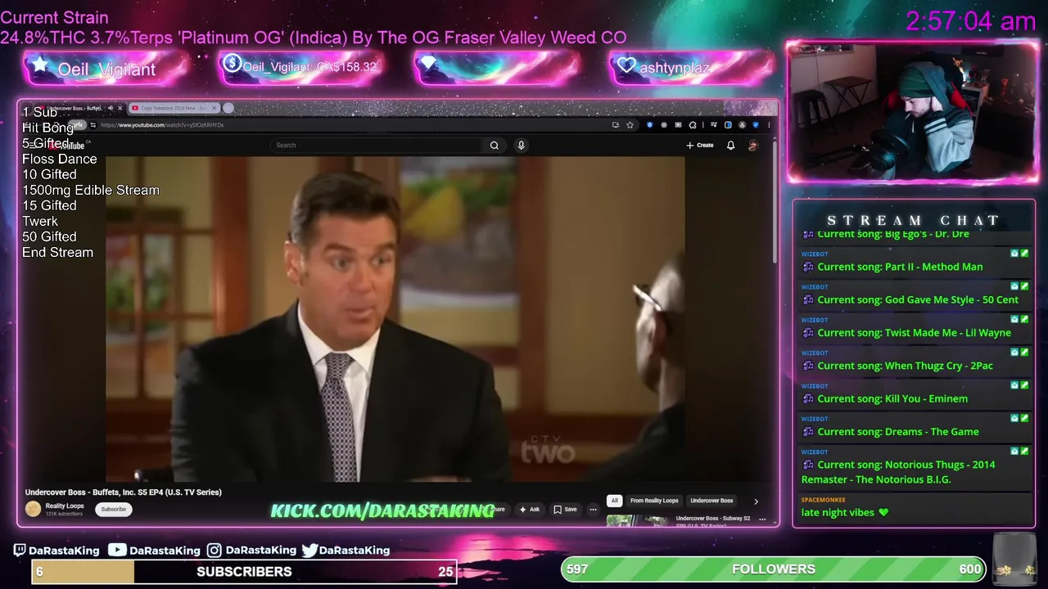
Task: Open YouTube notifications bell
Action: point(730,146)
